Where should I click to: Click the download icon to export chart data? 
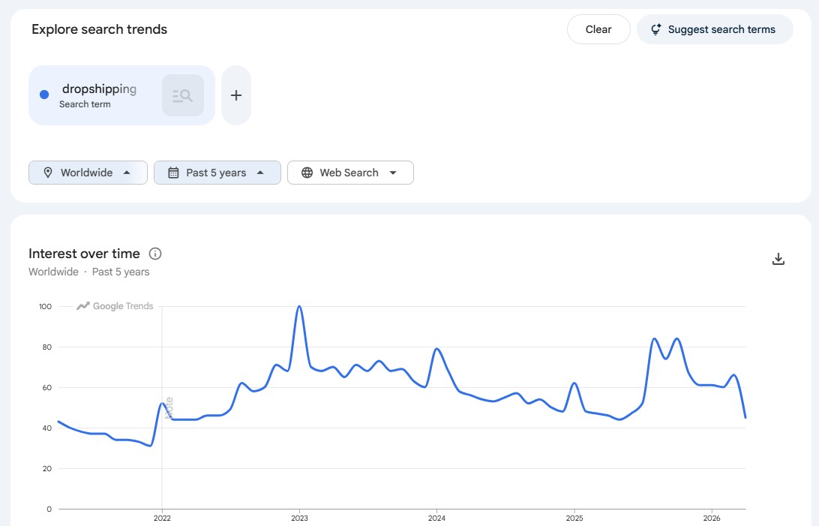point(778,258)
